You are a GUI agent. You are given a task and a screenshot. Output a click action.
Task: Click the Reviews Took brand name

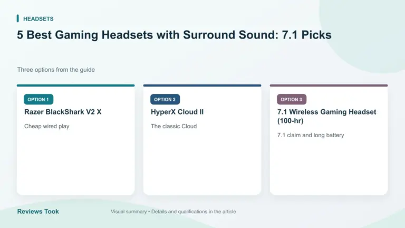(38, 212)
